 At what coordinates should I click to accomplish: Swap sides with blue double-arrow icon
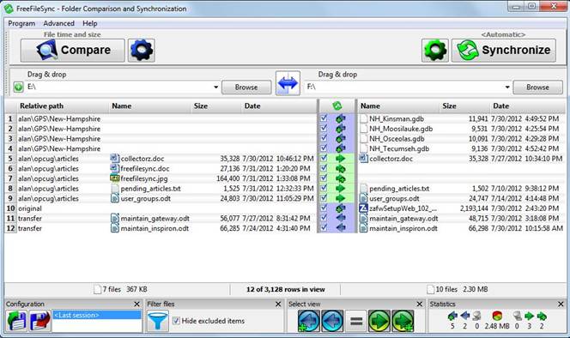click(288, 83)
